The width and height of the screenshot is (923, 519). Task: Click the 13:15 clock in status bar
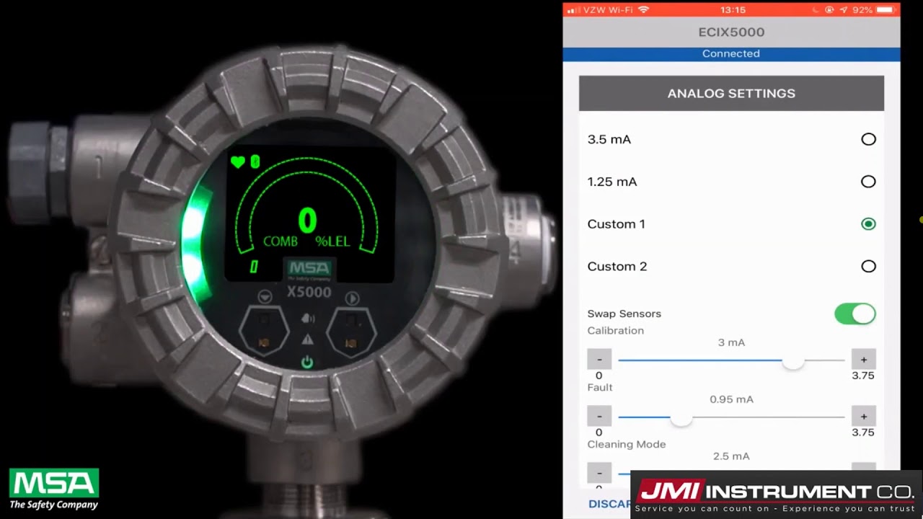[732, 10]
